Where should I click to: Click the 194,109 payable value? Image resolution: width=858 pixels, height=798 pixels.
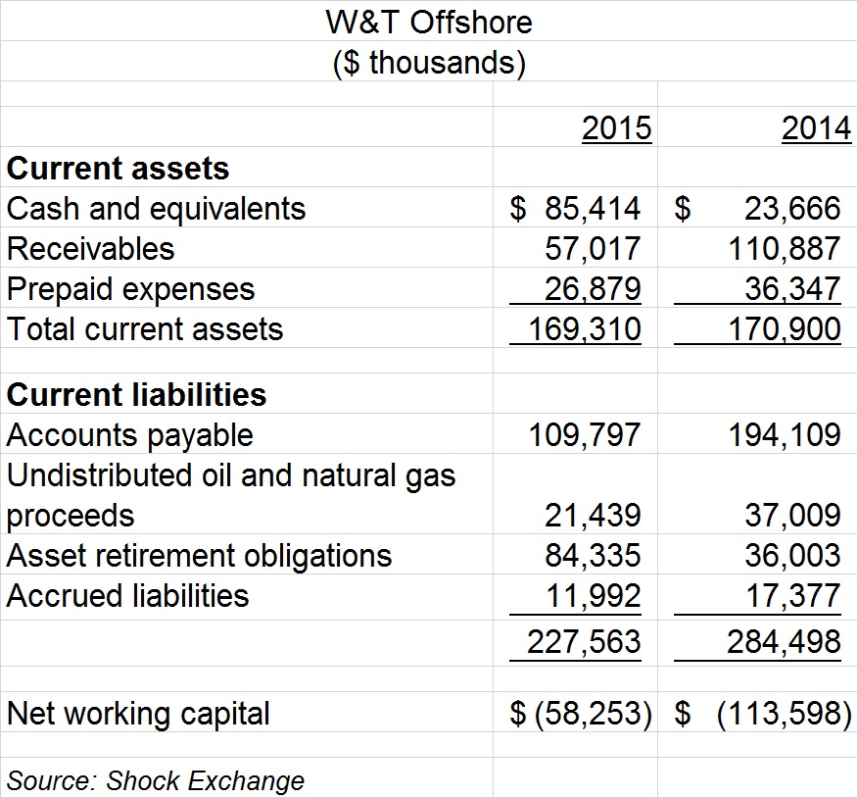785,435
